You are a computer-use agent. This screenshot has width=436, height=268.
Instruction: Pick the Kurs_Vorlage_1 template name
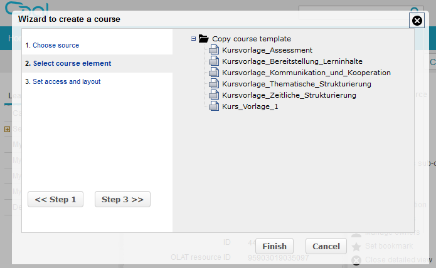pos(250,106)
